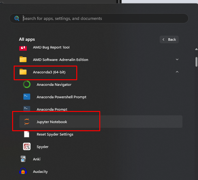
Task: Open Audacity via its headphones icon
Action: click(x=23, y=171)
